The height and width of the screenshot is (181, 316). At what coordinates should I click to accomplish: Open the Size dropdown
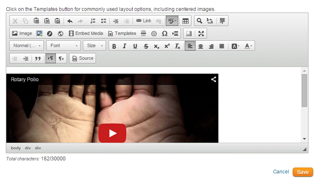pos(94,46)
